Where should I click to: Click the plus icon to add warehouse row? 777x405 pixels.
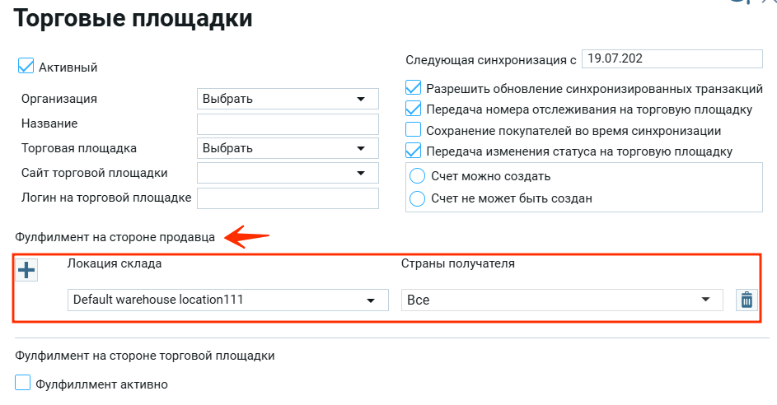click(27, 270)
